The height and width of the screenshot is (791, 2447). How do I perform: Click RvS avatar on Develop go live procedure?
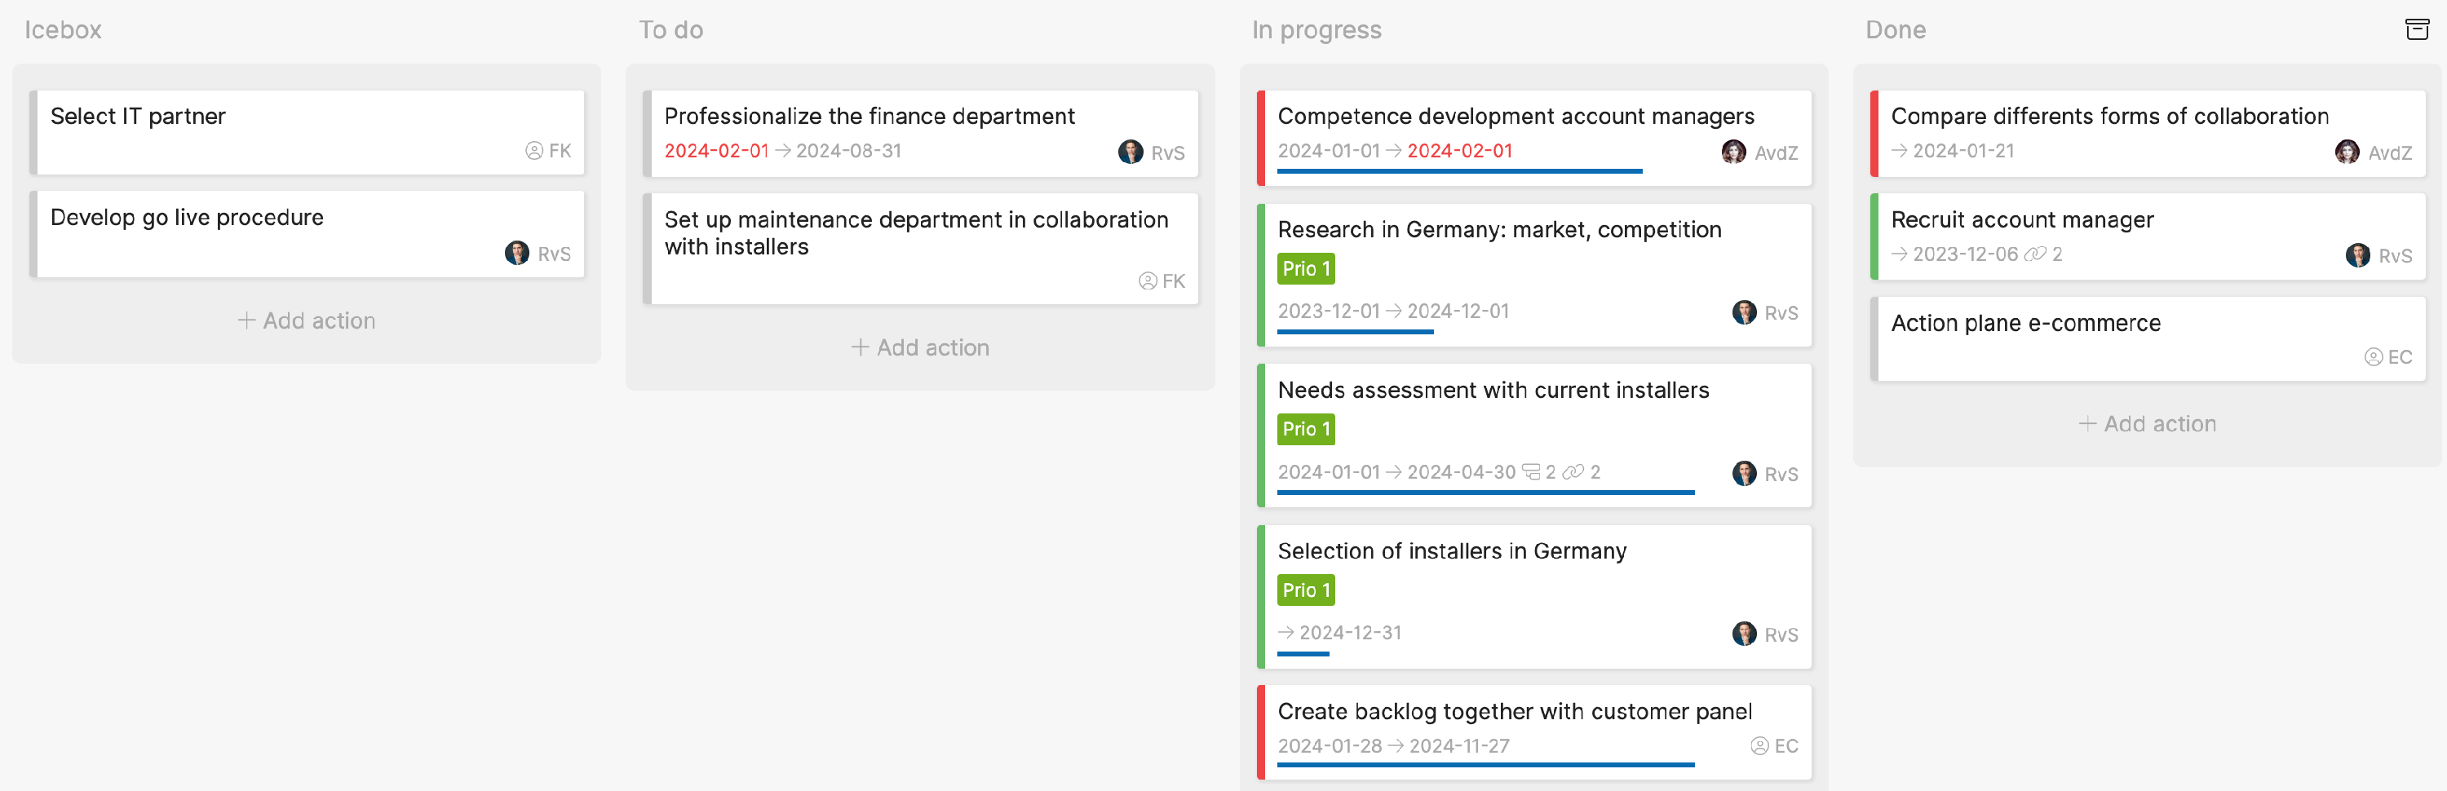[x=517, y=253]
